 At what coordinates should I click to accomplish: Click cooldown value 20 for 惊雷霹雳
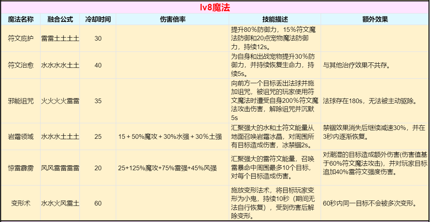pyautogui.click(x=98, y=168)
